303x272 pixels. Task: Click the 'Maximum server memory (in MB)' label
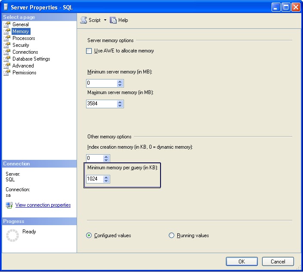pos(121,92)
